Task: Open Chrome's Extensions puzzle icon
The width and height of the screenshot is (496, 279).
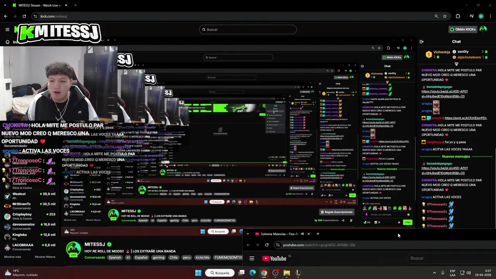Action: click(458, 16)
